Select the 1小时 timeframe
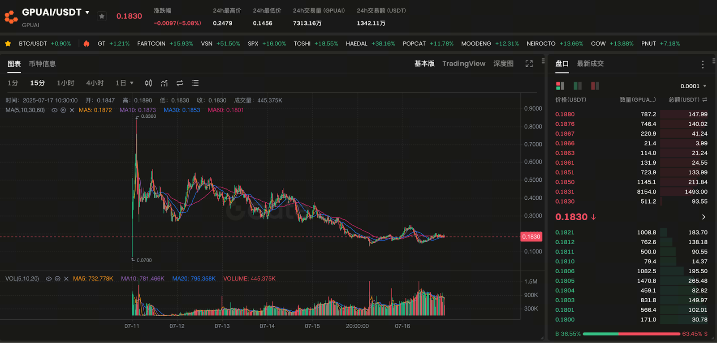Image resolution: width=717 pixels, height=343 pixels. (x=65, y=83)
